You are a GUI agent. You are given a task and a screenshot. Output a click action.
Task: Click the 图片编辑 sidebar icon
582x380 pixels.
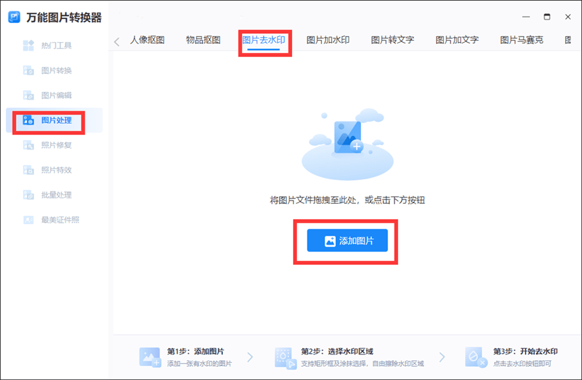click(x=28, y=95)
